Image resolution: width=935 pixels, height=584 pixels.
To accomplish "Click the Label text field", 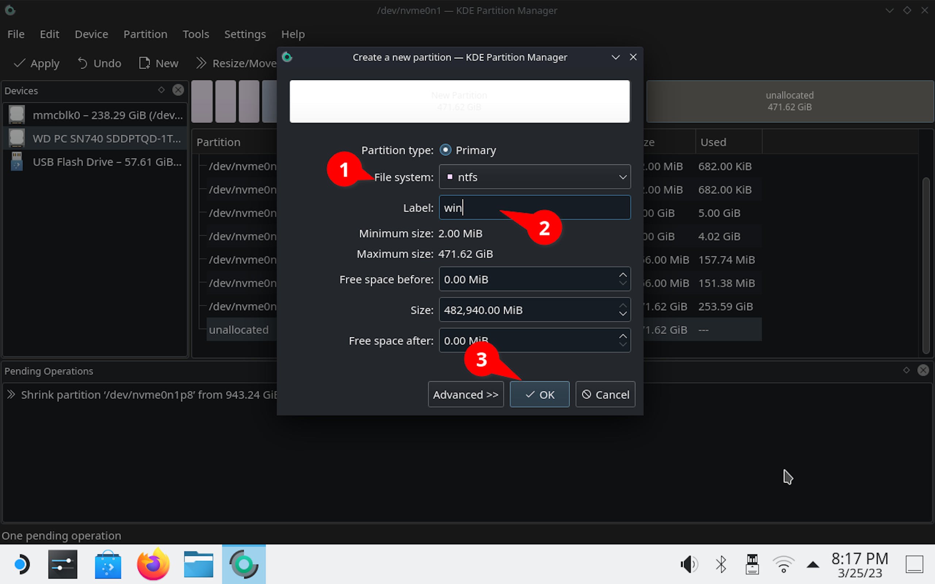I will coord(535,207).
